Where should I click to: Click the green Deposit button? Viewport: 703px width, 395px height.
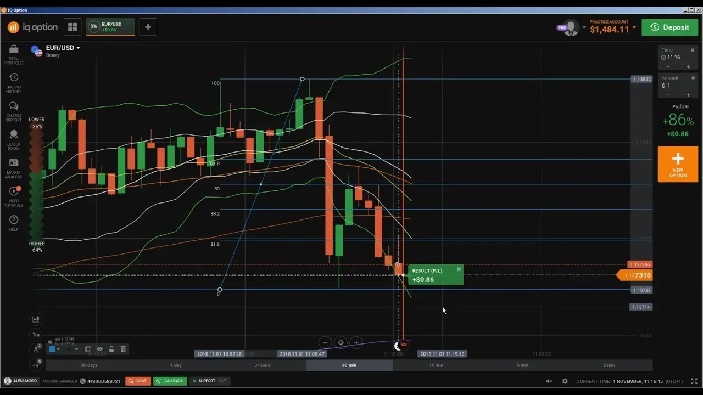pyautogui.click(x=670, y=27)
